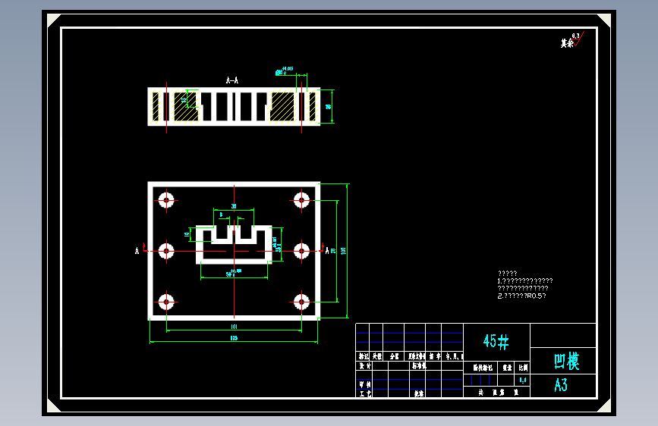Click the 其余 surface roughness note
658x426 pixels.
point(568,42)
